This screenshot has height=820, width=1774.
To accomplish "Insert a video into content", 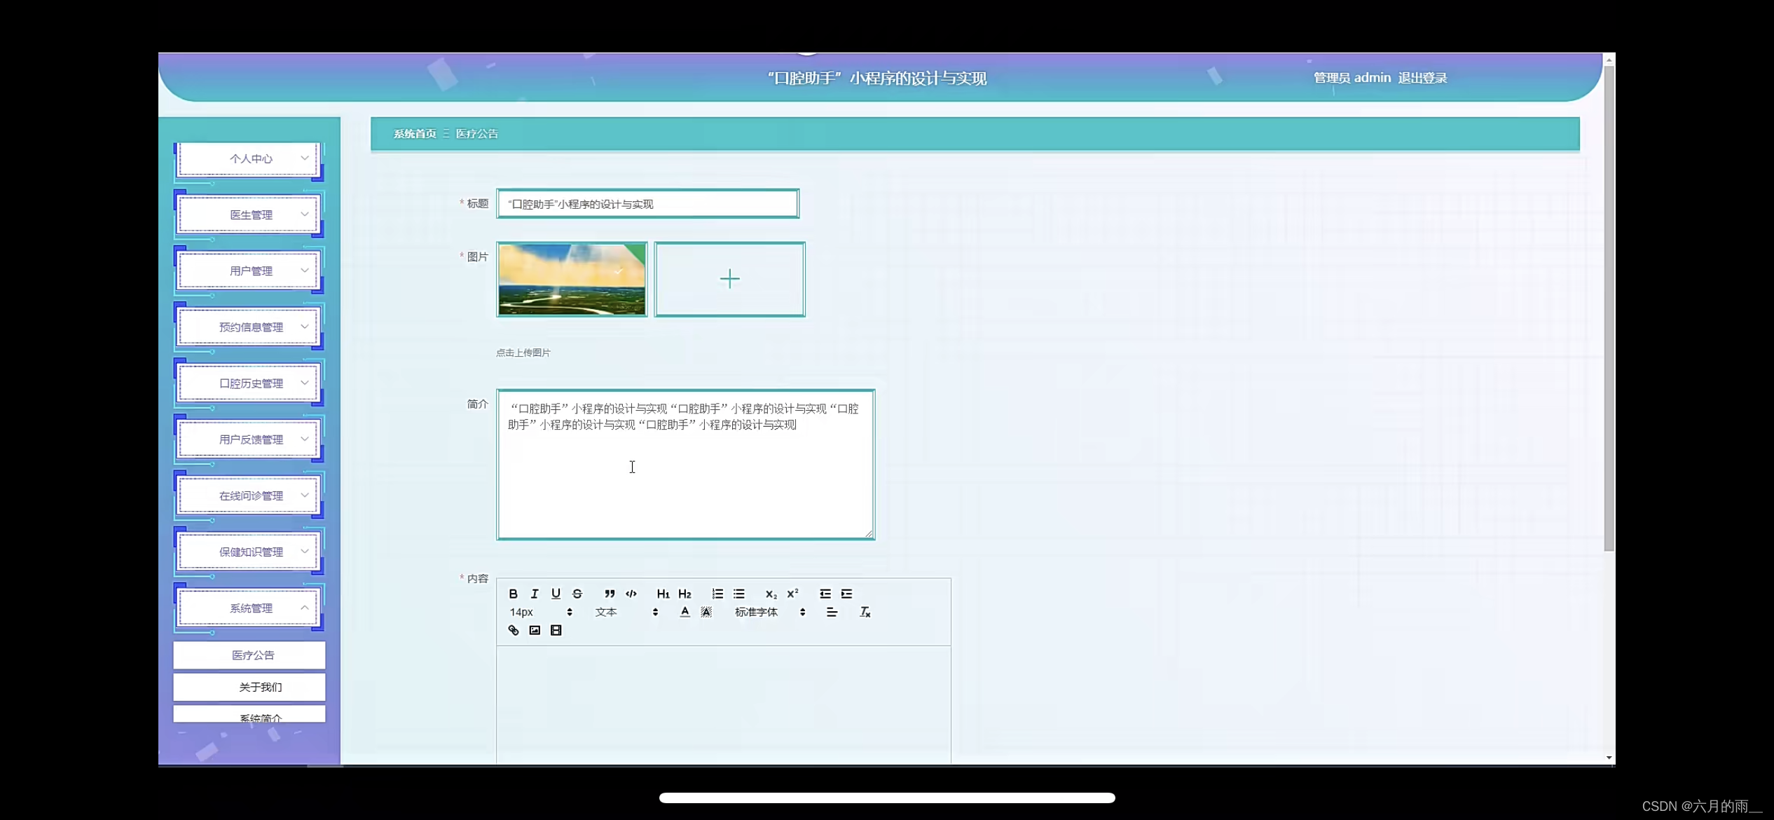I will 556,630.
